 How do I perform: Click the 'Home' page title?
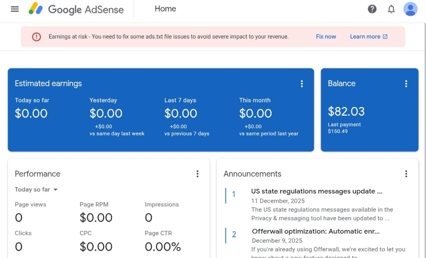[165, 9]
